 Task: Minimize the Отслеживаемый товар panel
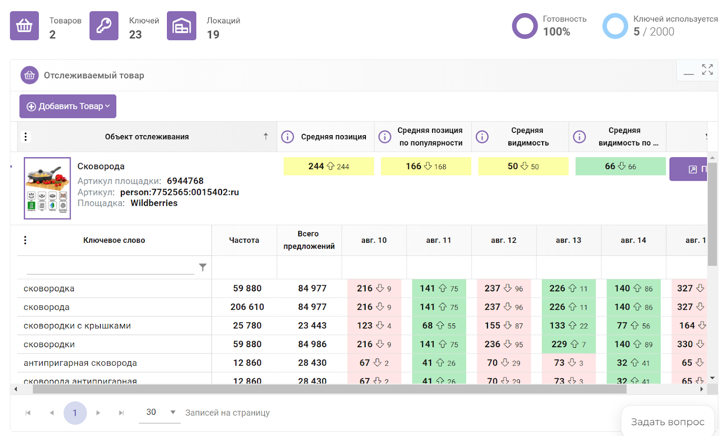[x=688, y=73]
